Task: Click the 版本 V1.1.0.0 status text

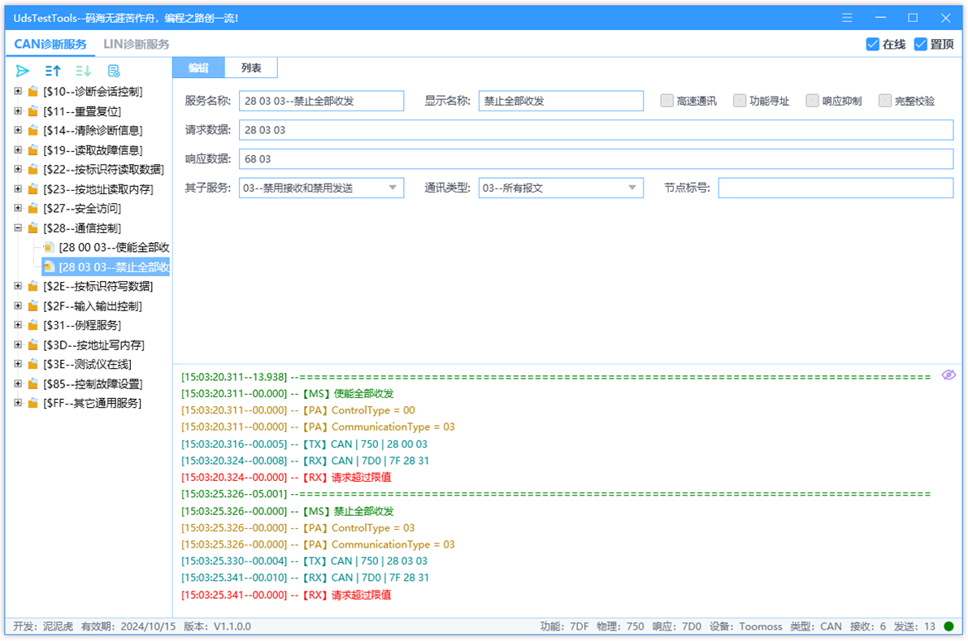Action: 217,627
